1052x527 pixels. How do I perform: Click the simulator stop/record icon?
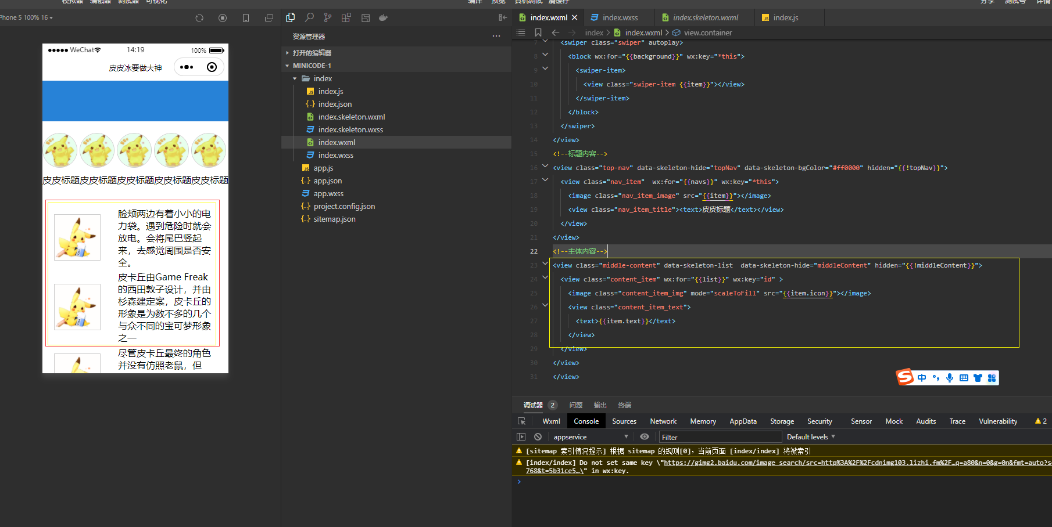point(223,18)
